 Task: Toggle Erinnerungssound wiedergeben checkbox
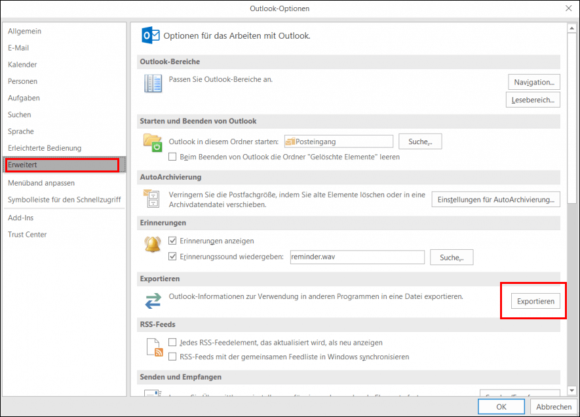tap(172, 256)
